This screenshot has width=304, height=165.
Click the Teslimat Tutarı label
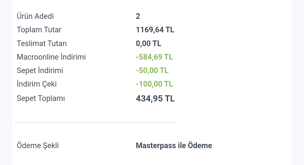42,43
